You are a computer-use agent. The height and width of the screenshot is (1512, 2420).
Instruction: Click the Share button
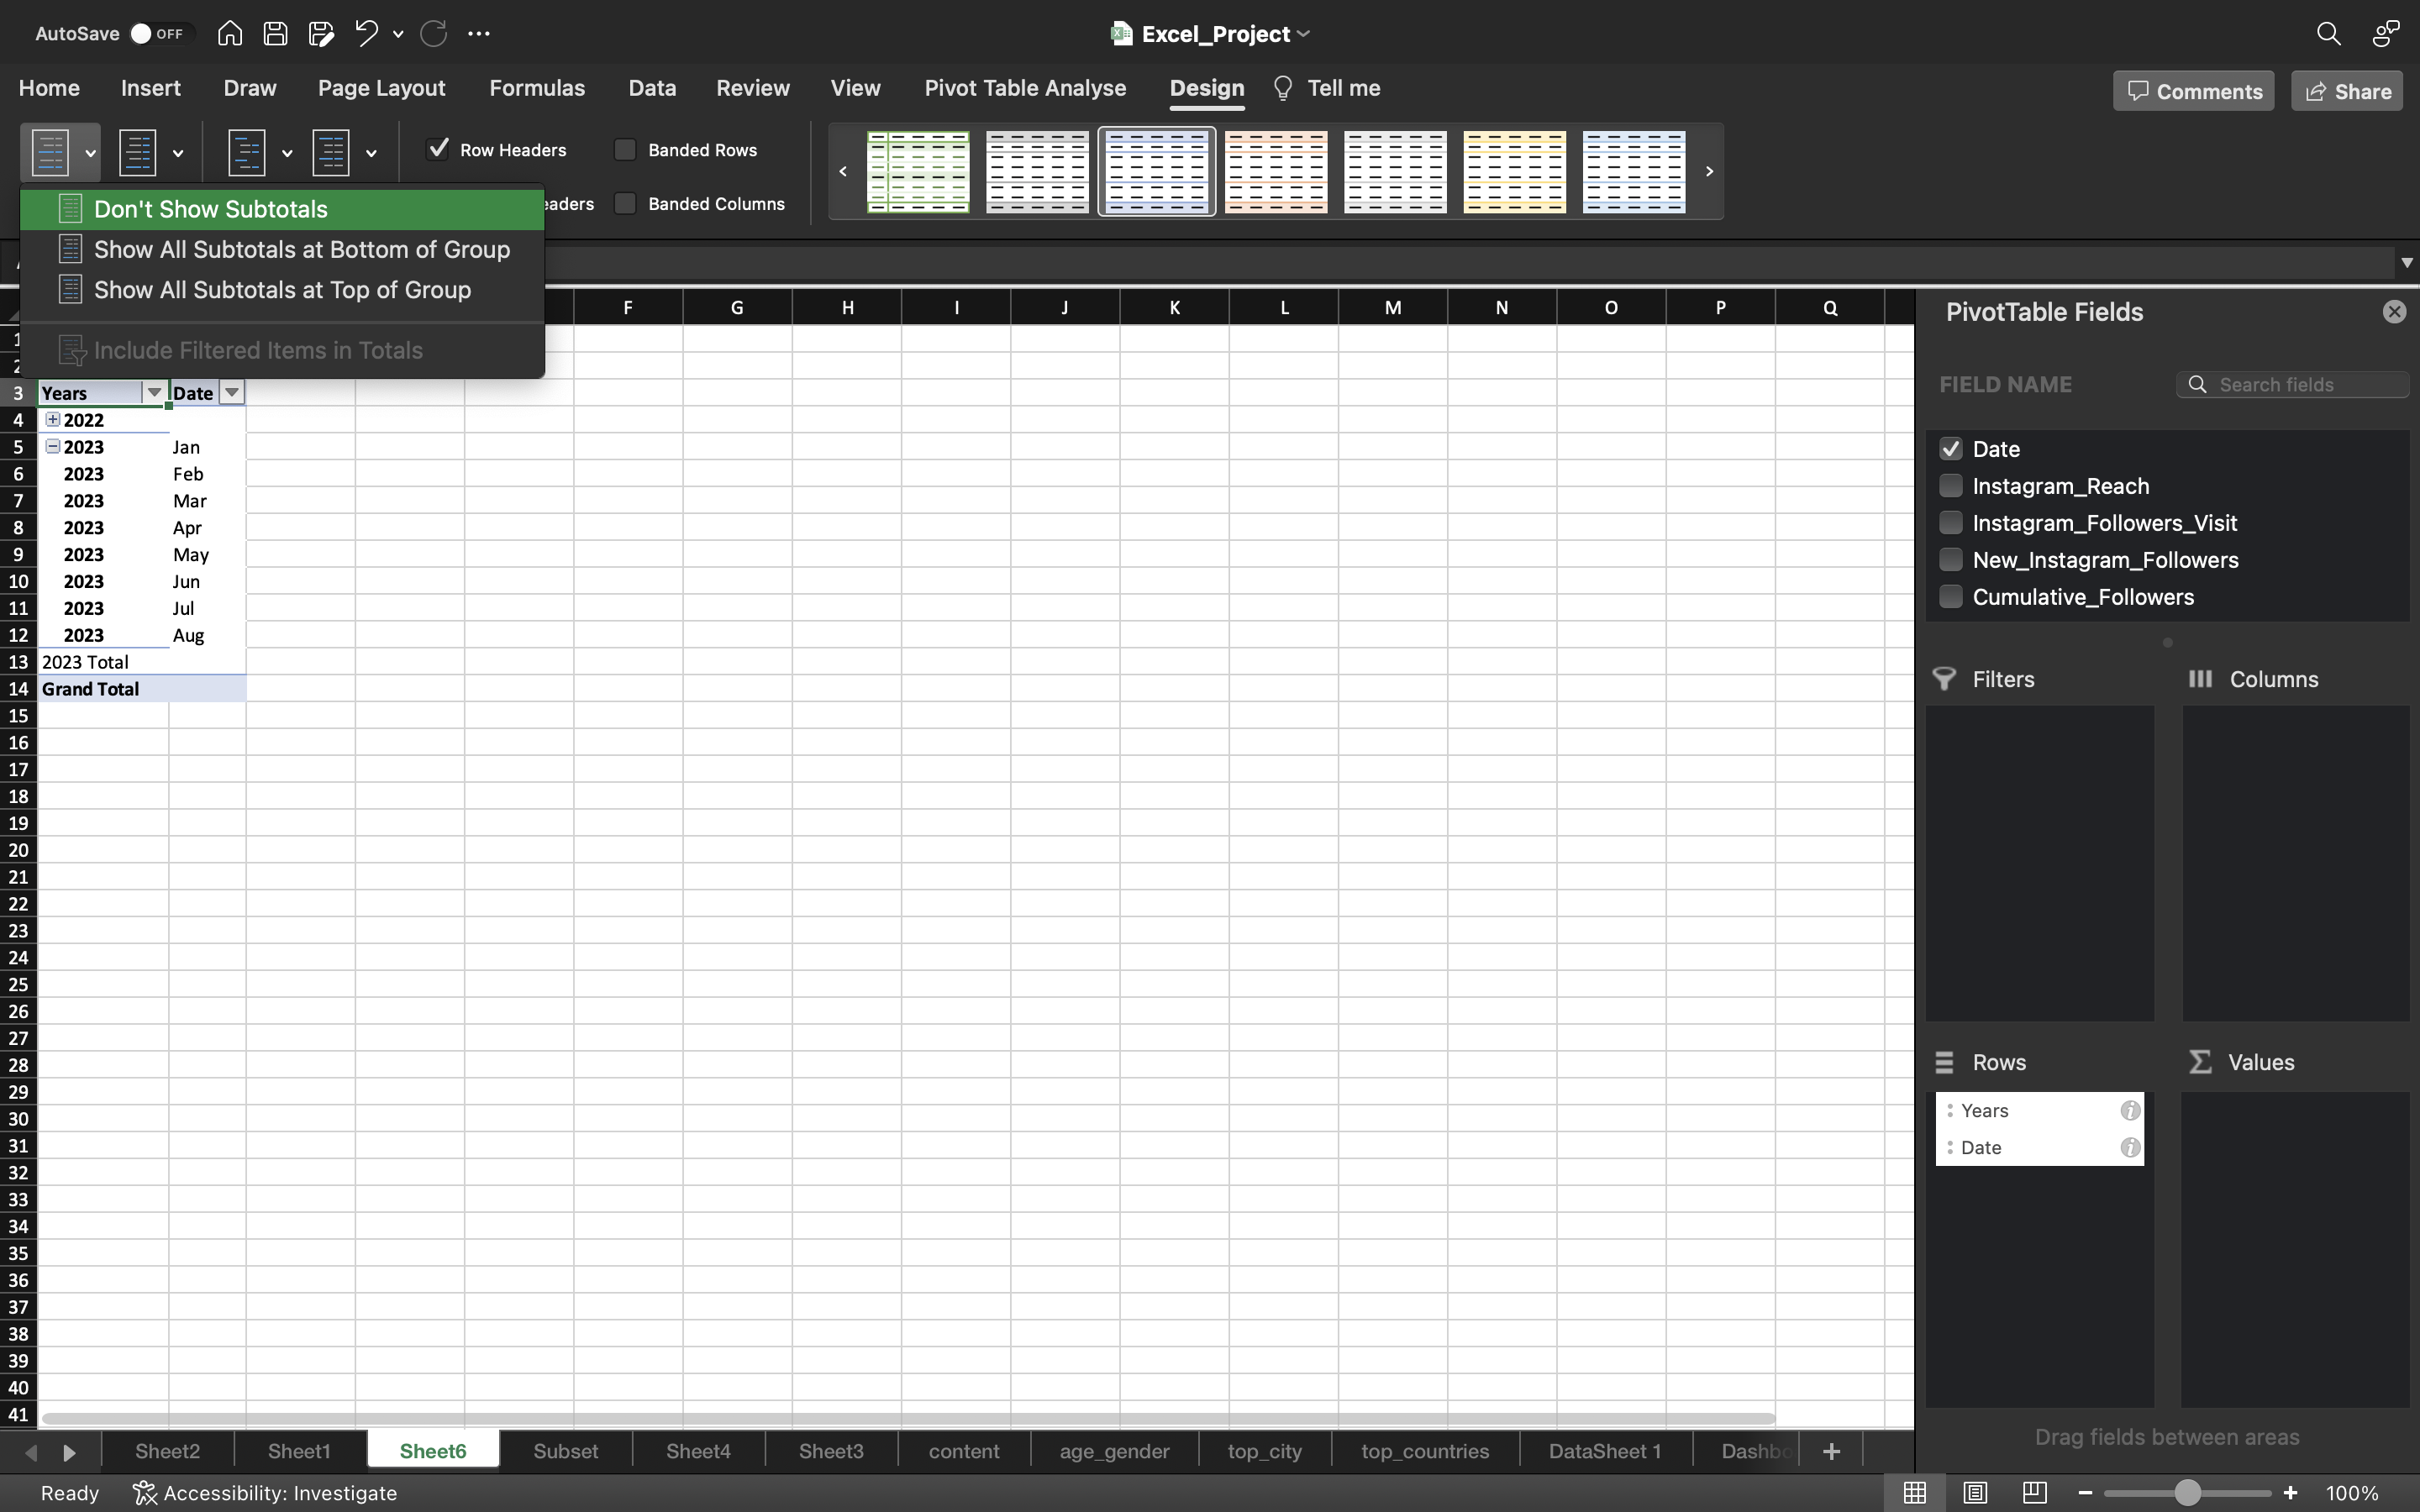pyautogui.click(x=2347, y=91)
